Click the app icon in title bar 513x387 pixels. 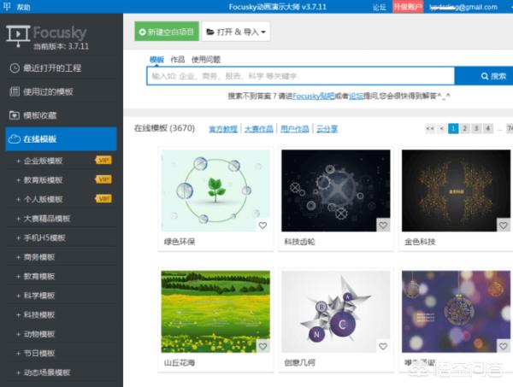click(x=7, y=6)
